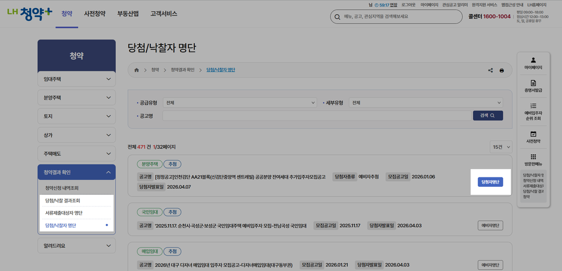The image size is (562, 271).
Task: Click the 로그아웃 link
Action: pyautogui.click(x=408, y=5)
